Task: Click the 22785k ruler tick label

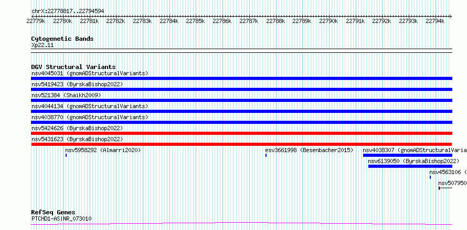Action: pyautogui.click(x=195, y=21)
